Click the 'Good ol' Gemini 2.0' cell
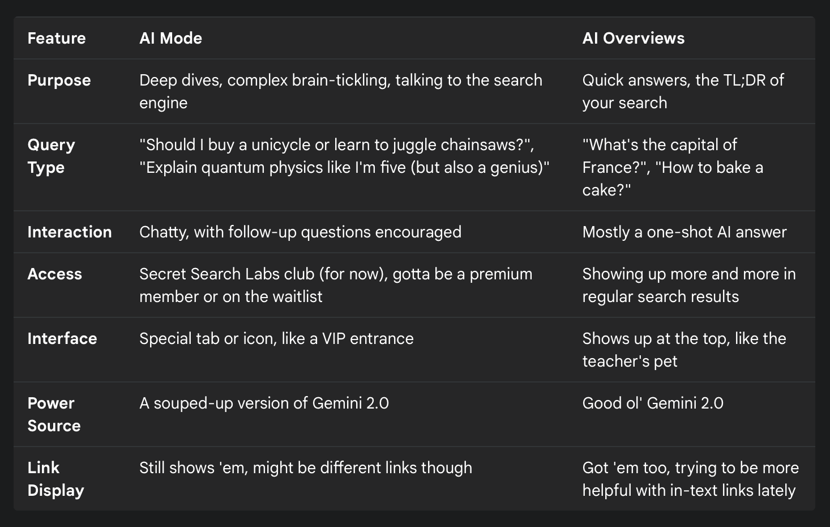Image resolution: width=830 pixels, height=527 pixels. point(653,403)
